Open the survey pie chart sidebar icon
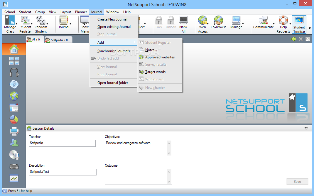Screen dimensions: 314x196 14,119
